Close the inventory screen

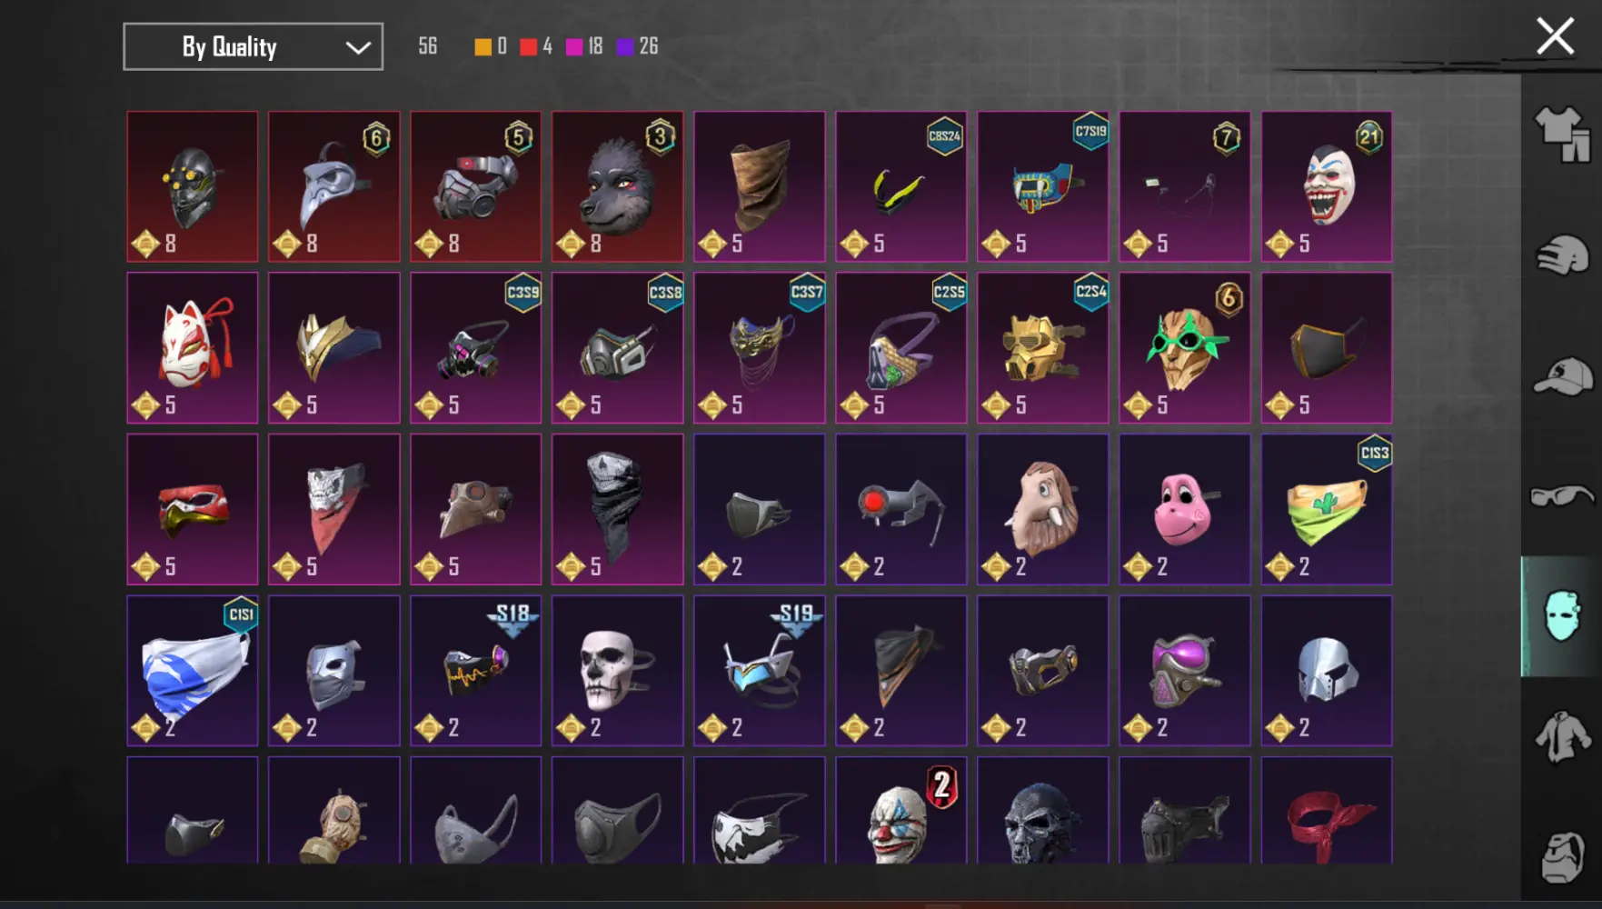point(1555,36)
